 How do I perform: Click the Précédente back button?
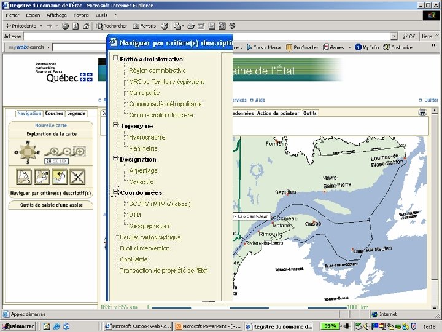pyautogui.click(x=21, y=26)
